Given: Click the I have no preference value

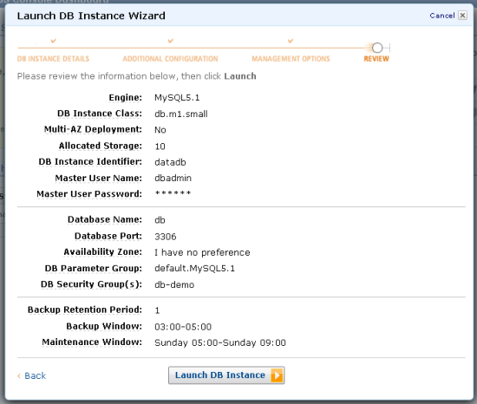Looking at the screenshot, I should tap(202, 252).
